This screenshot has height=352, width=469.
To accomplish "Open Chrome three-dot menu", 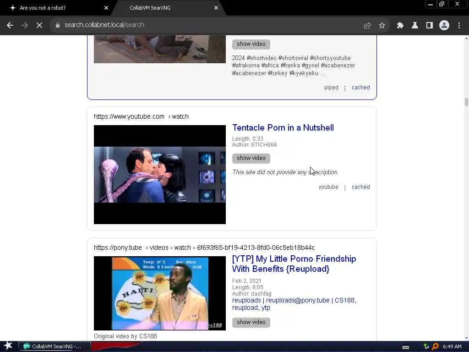I will click(x=459, y=26).
